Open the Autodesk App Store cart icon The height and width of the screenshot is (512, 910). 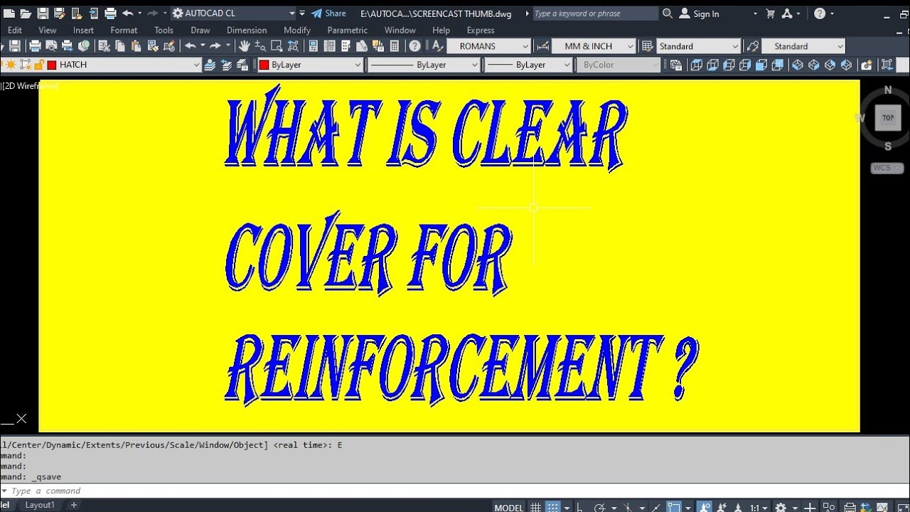771,14
